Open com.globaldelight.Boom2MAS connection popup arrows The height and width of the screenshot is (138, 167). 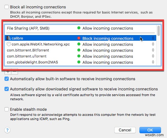coord(153,62)
